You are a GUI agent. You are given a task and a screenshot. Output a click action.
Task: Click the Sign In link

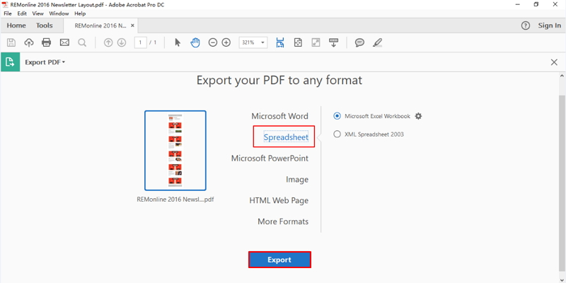(550, 25)
